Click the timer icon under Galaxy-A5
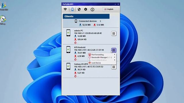 (x=75, y=76)
